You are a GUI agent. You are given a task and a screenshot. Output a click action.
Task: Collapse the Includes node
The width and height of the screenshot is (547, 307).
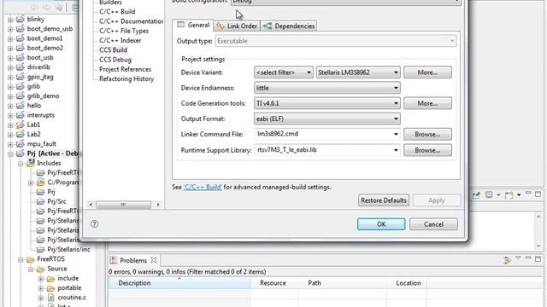pyautogui.click(x=21, y=163)
